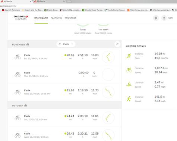This screenshot has width=177, height=141.
Task: Open Wondershare Tunes bookmark
Action: [92, 10]
